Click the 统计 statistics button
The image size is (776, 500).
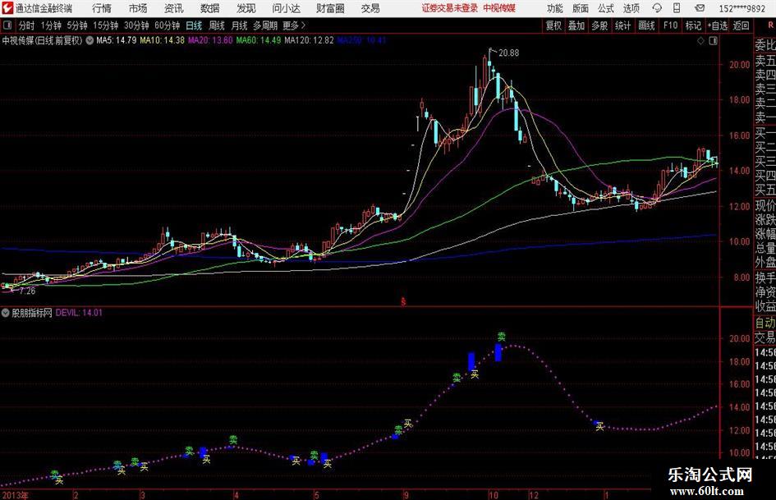click(x=622, y=25)
